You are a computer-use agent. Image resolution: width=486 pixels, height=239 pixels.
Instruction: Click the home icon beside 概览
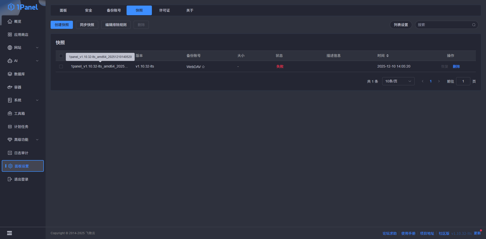(10, 21)
